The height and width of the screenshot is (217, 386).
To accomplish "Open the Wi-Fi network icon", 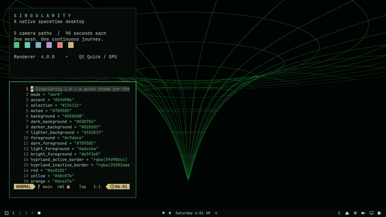I will coord(355,213).
